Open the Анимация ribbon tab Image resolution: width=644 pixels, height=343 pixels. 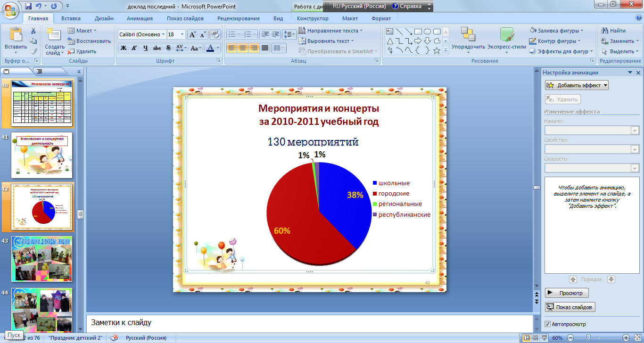pos(140,18)
